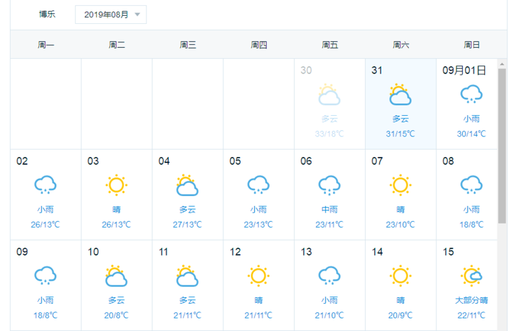Image resolution: width=514 pixels, height=331 pixels.
Task: Click the 23/10℃ temperature on day 07
Action: (x=400, y=224)
